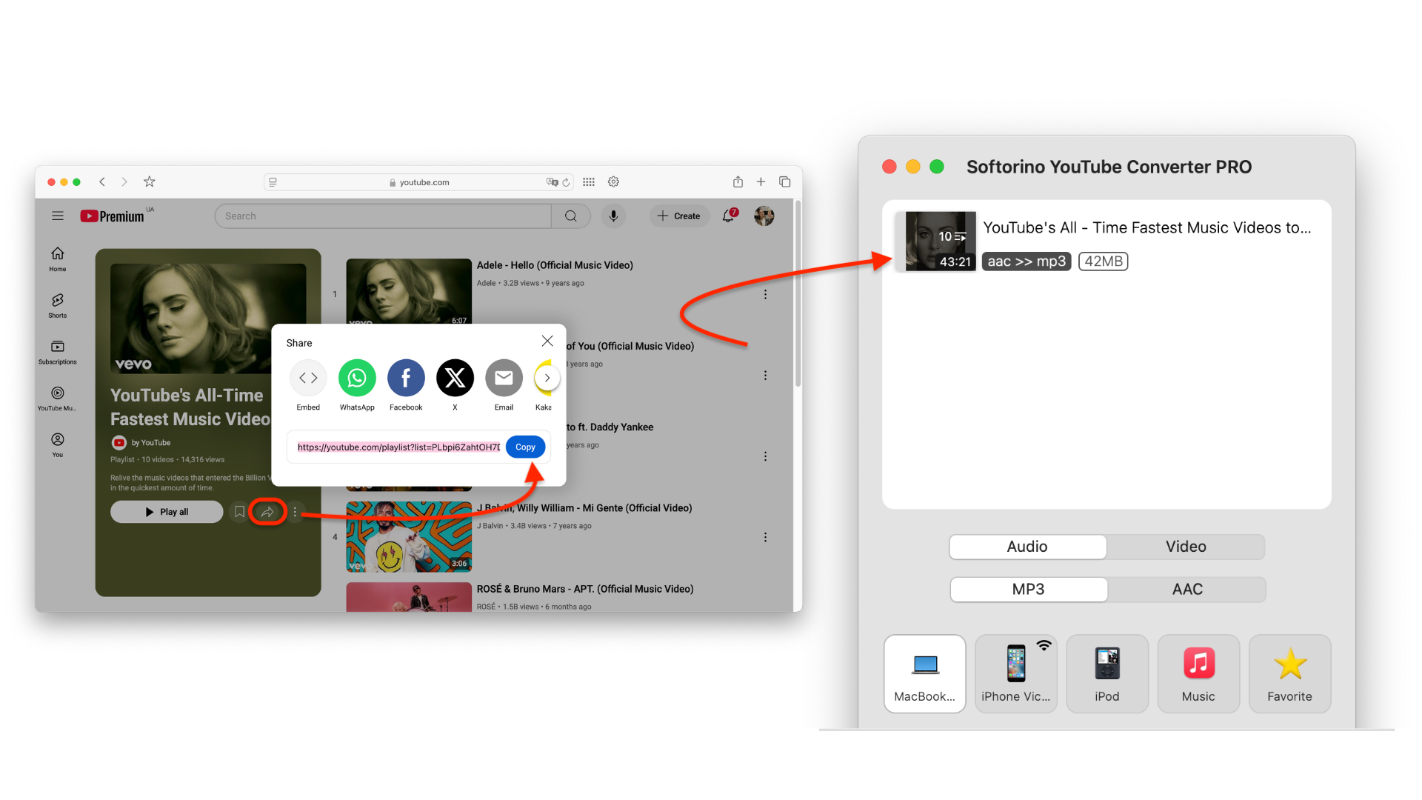The width and height of the screenshot is (1422, 800).
Task: Share via Email
Action: (504, 385)
